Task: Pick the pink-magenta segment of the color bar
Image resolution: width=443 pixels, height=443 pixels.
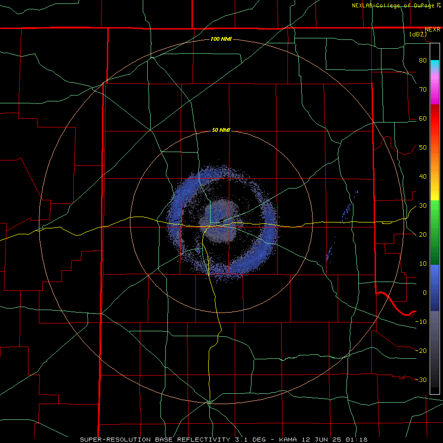Action: point(435,88)
